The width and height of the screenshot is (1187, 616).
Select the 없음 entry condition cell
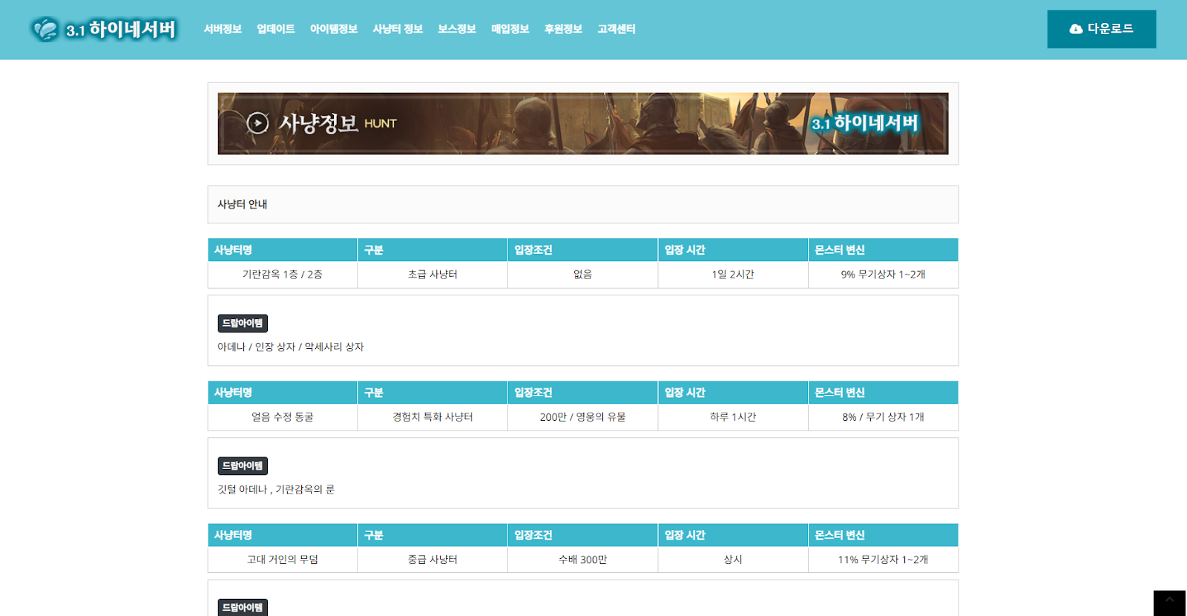583,275
